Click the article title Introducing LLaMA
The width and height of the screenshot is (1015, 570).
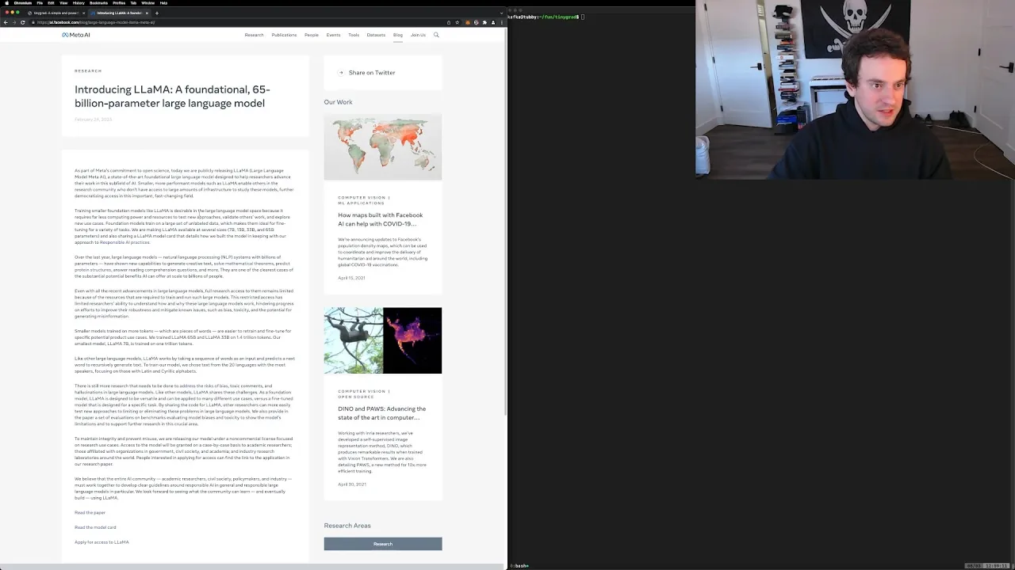[x=172, y=97]
